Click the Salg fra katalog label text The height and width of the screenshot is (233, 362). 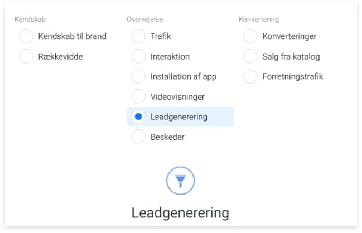[x=291, y=56]
